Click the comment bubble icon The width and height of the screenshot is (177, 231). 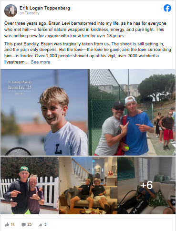[23, 225]
